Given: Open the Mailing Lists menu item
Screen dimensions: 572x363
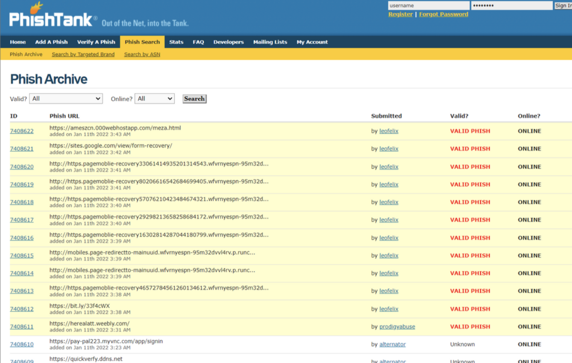Looking at the screenshot, I should pyautogui.click(x=270, y=42).
